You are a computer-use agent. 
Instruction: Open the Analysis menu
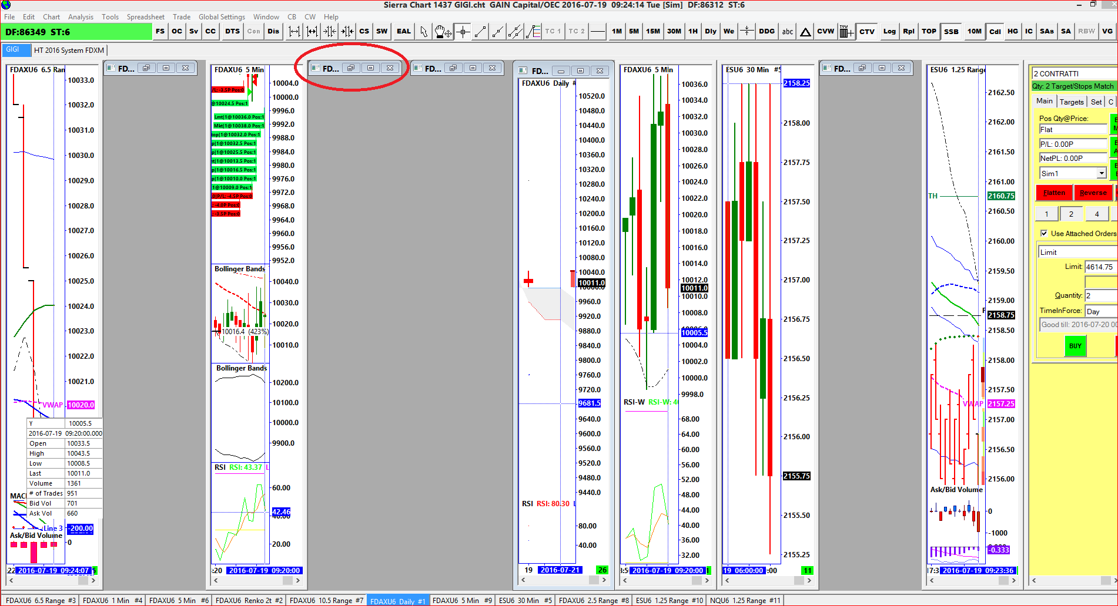tap(81, 17)
